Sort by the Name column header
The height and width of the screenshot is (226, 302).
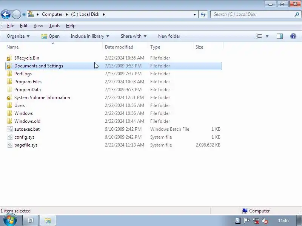[12, 47]
